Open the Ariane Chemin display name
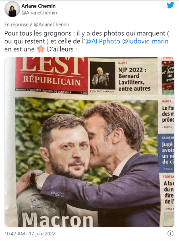This screenshot has width=179, height=241. click(x=39, y=6)
